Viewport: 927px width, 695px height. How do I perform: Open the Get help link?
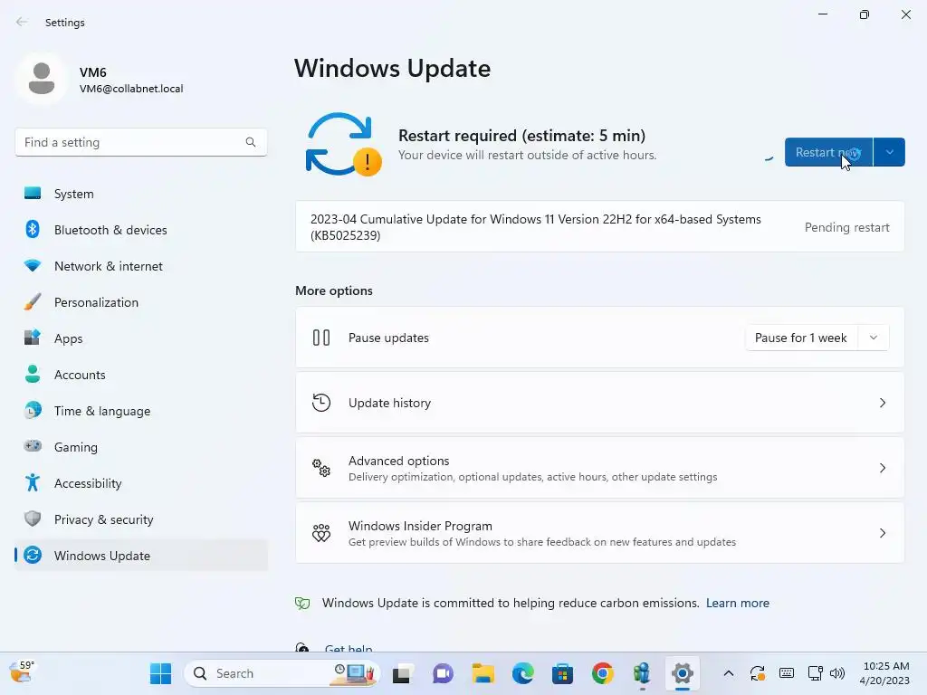[x=349, y=648]
